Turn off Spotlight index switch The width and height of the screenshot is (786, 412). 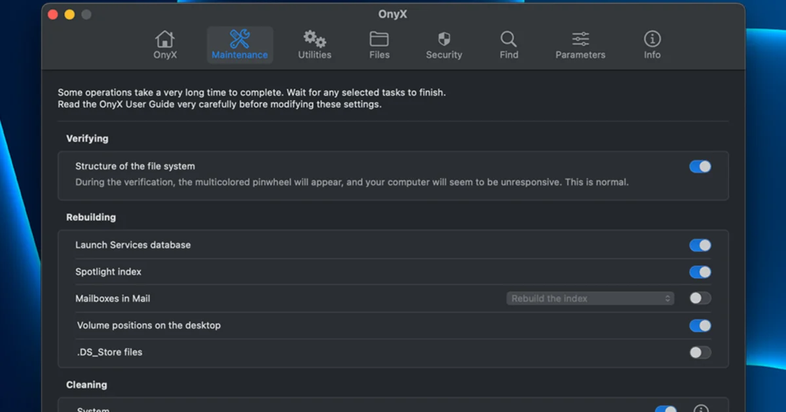point(700,272)
